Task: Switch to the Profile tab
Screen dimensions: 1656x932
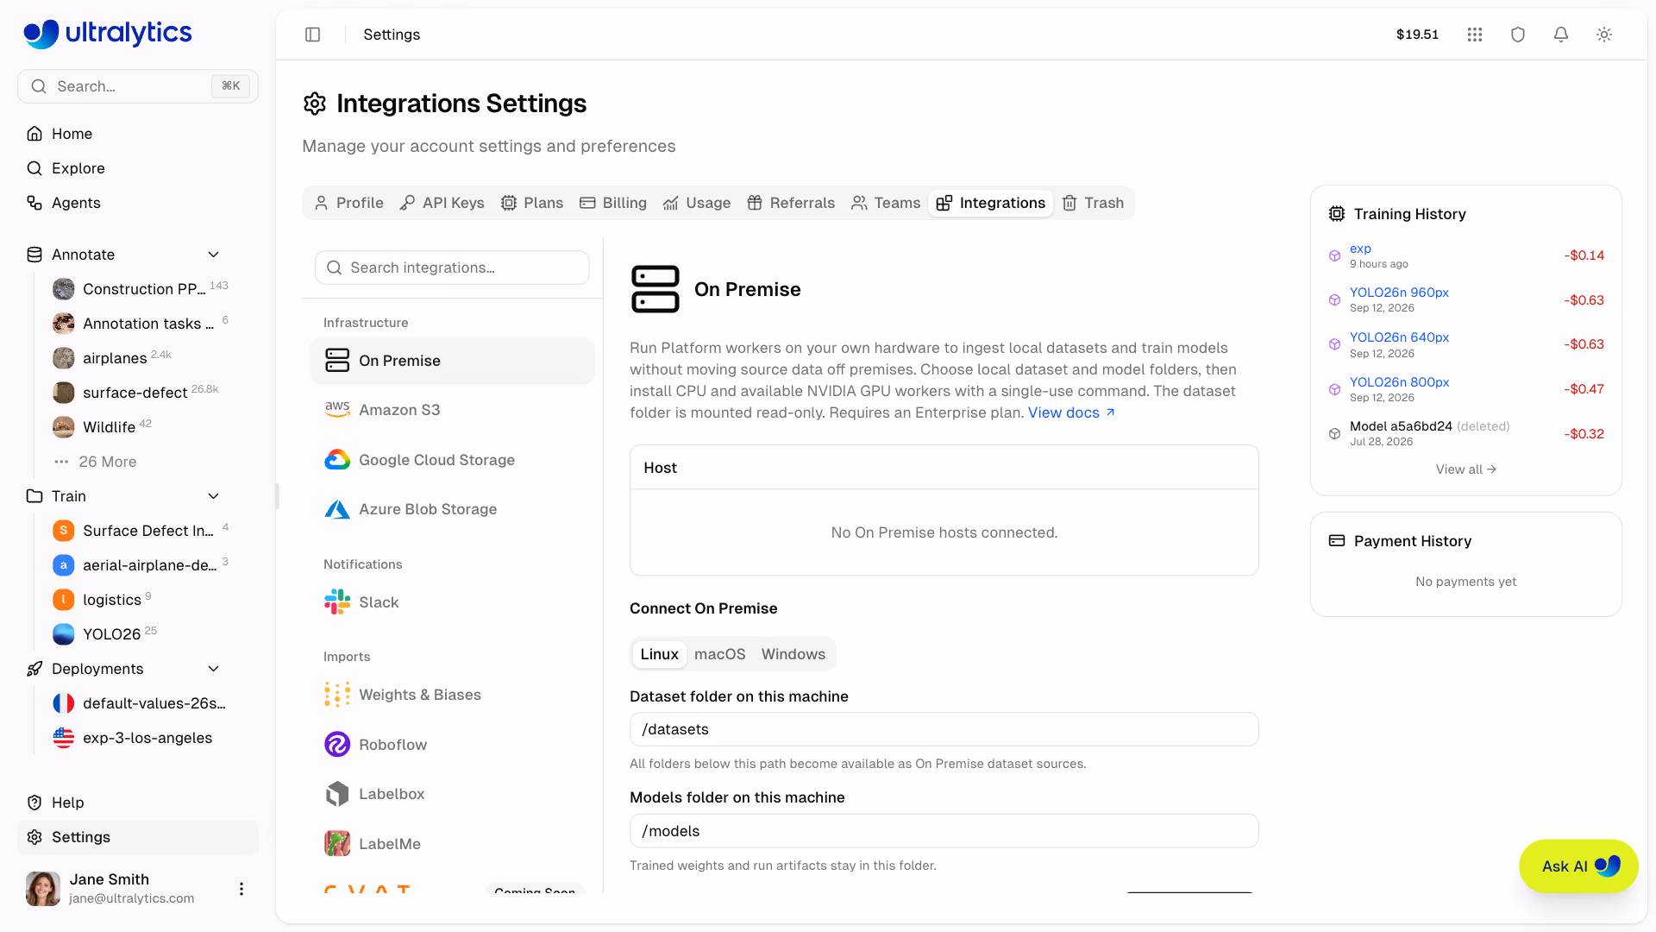Action: tap(349, 203)
